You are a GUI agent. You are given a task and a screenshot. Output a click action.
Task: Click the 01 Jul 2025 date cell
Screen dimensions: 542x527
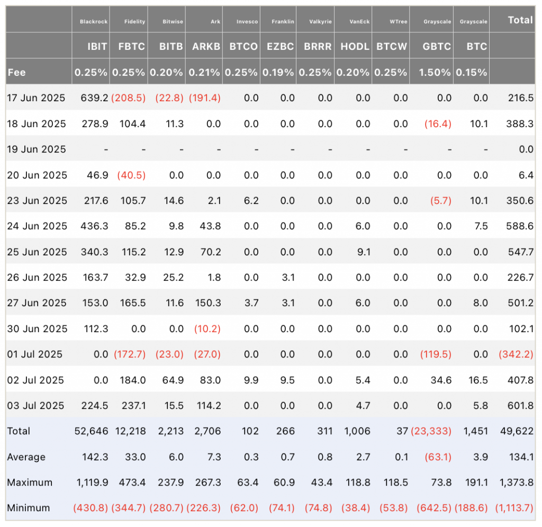pyautogui.click(x=34, y=354)
